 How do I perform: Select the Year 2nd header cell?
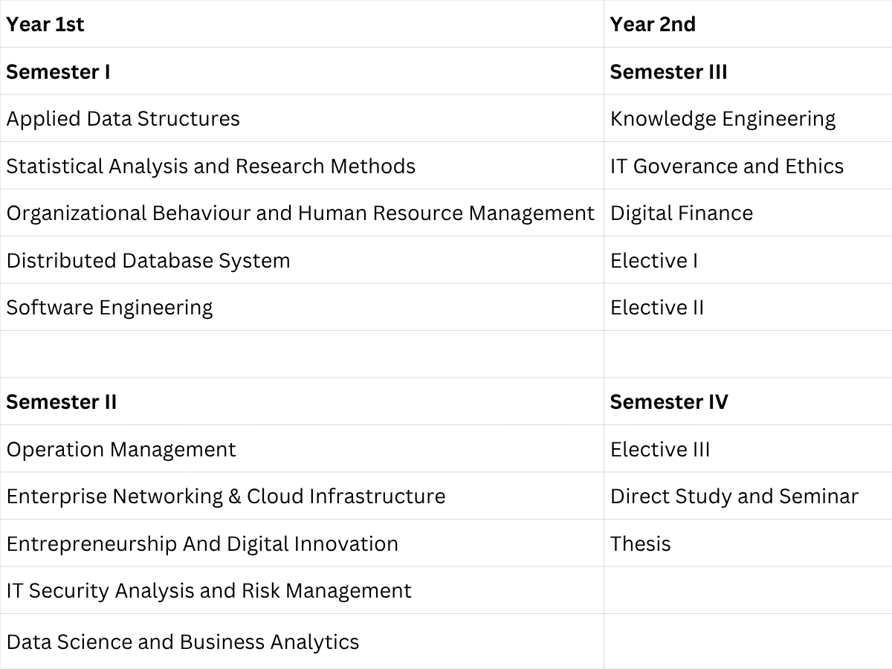[x=748, y=24]
